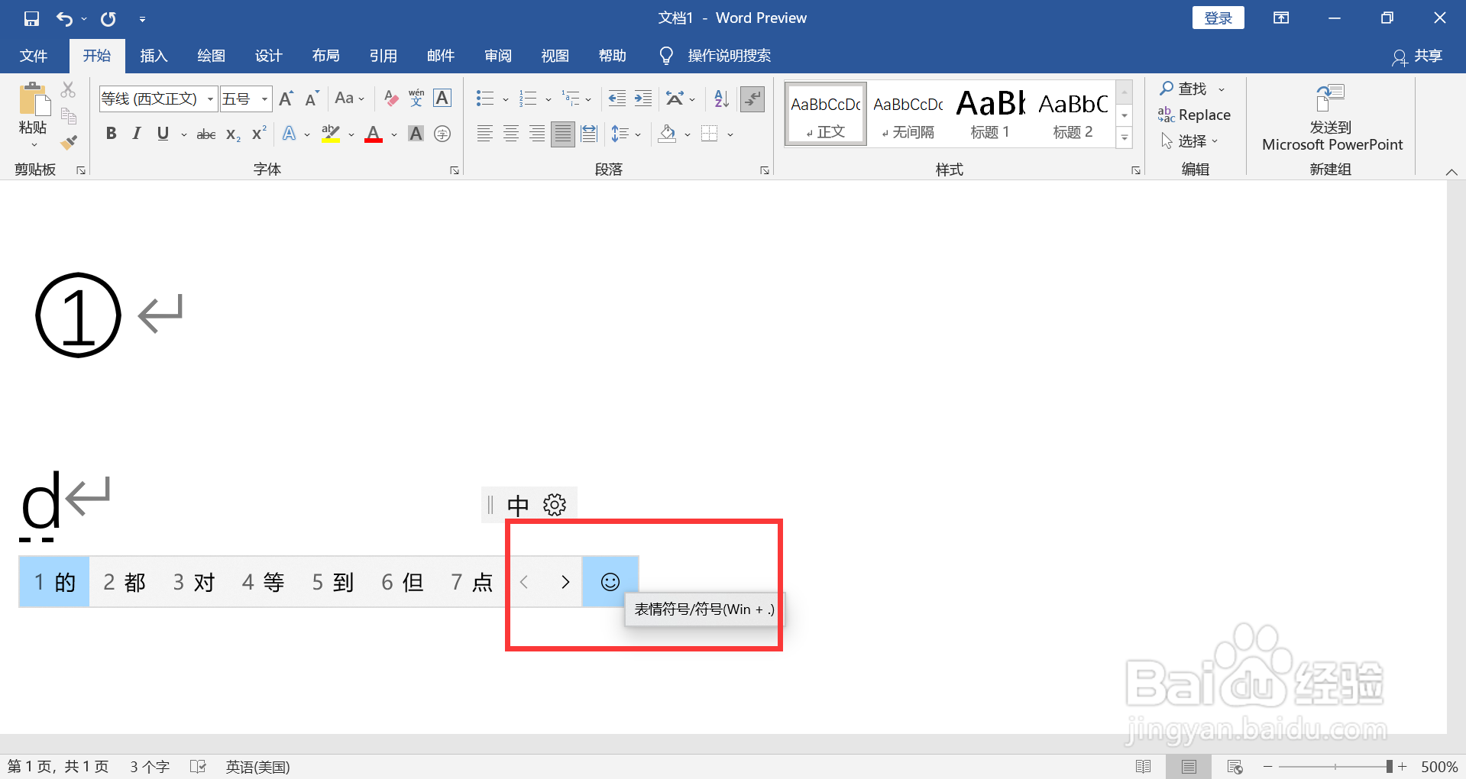Image resolution: width=1466 pixels, height=779 pixels.
Task: Toggle strikethrough abc formatting
Action: coord(206,134)
